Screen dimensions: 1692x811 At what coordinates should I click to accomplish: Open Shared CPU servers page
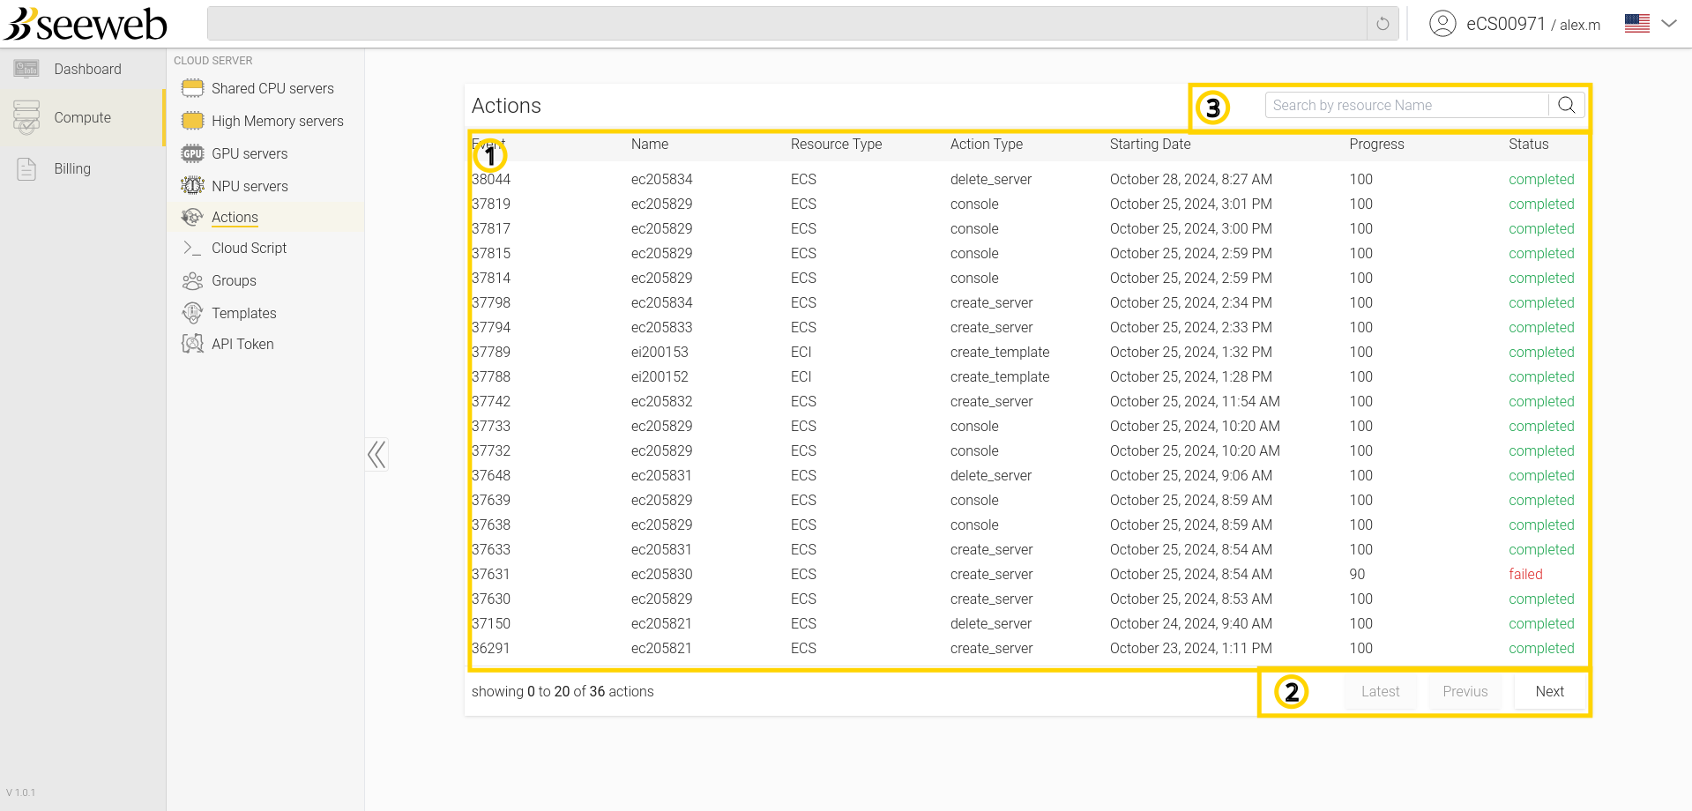point(272,88)
